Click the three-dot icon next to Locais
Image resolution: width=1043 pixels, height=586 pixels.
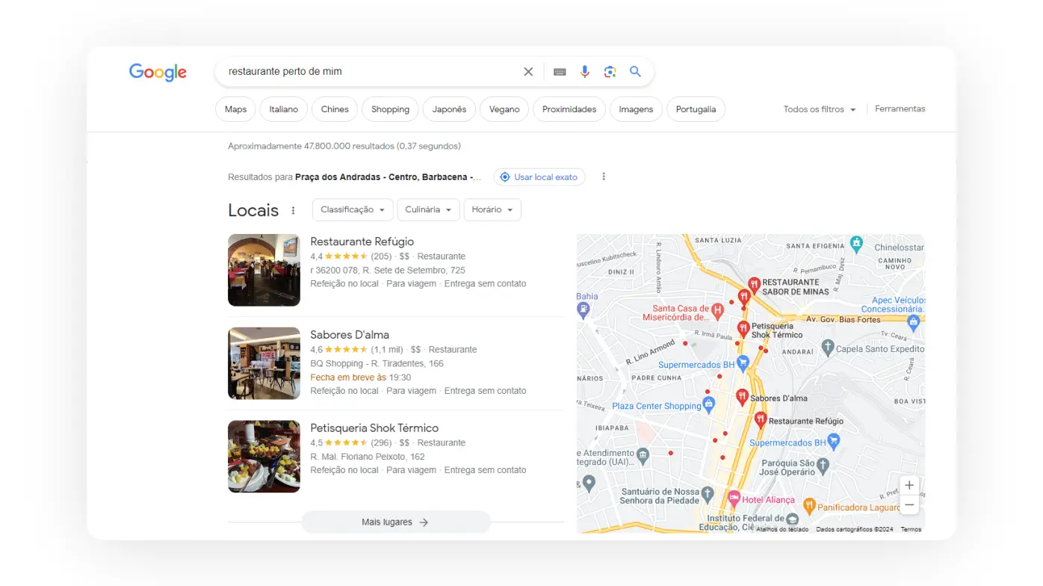(293, 210)
